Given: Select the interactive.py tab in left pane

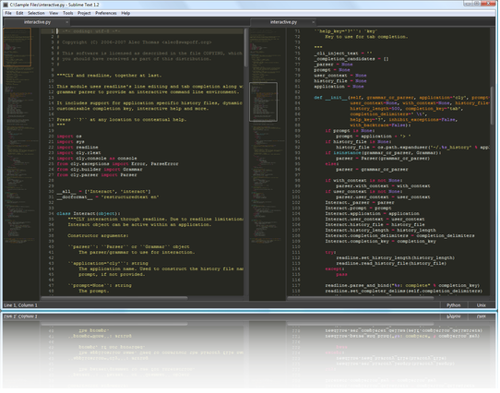Looking at the screenshot, I should click(37, 22).
